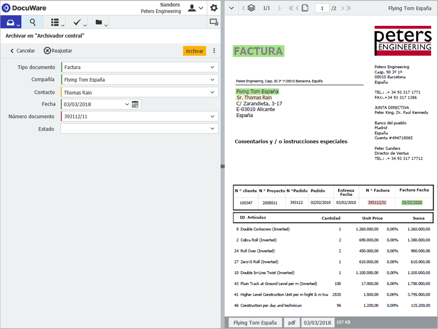Expand the Compañía dropdown list
This screenshot has height=329, width=438.
click(212, 80)
